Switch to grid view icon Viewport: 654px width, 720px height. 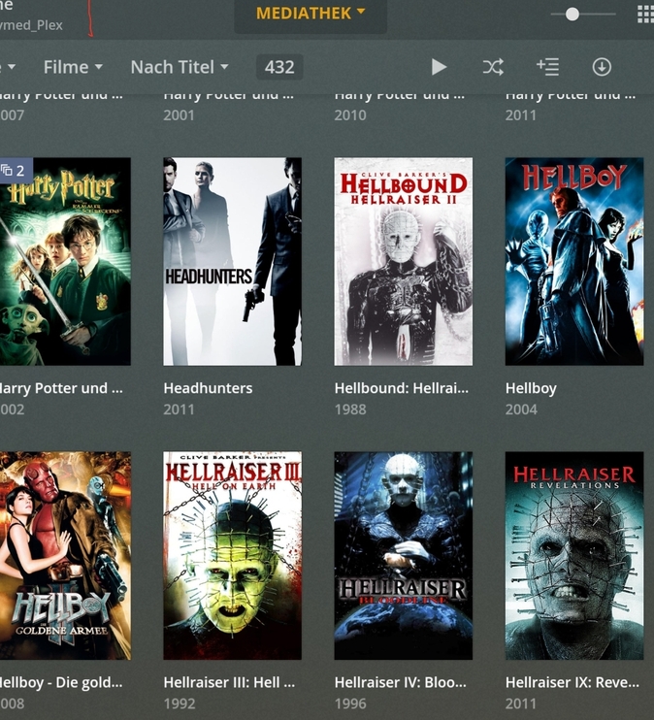pyautogui.click(x=646, y=15)
